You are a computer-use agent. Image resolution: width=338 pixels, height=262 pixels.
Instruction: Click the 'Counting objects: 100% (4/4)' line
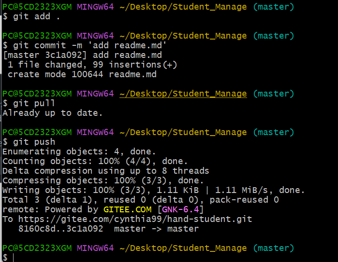point(95,161)
